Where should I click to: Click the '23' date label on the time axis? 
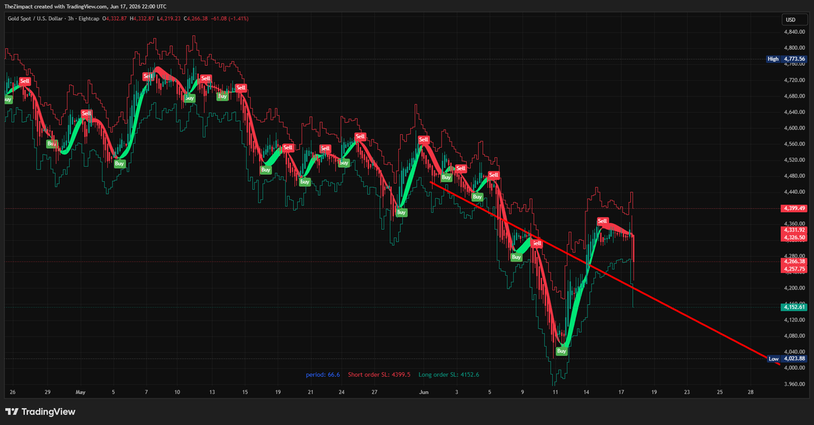686,392
